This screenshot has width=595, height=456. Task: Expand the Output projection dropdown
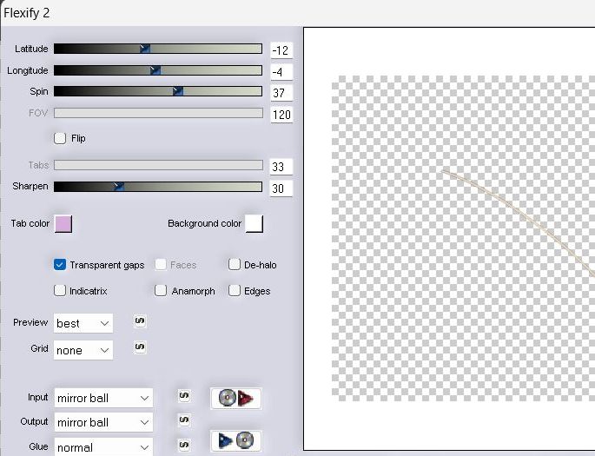click(x=102, y=422)
